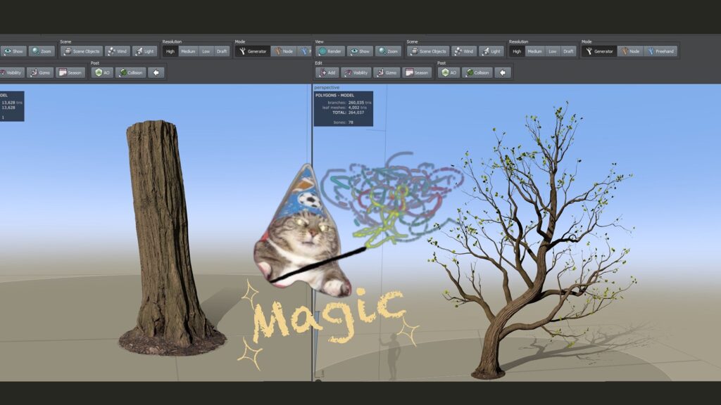The width and height of the screenshot is (721, 405).
Task: Open Season control in left window
Action: point(70,72)
